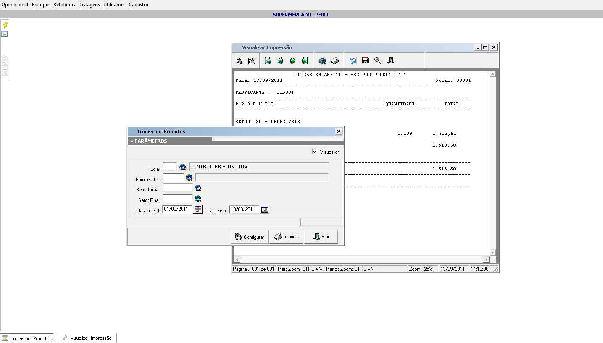
Task: Open the Utilitários menu
Action: 114,5
